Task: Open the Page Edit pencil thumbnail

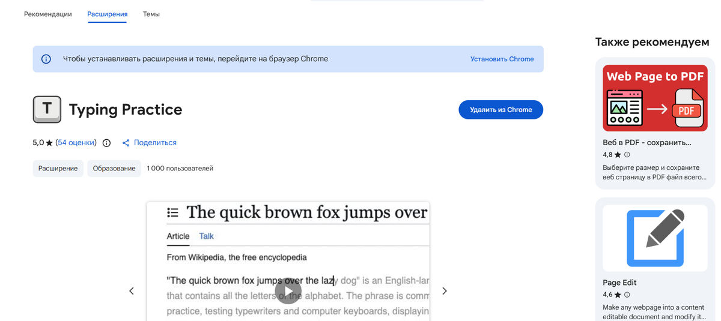Action: 655,238
